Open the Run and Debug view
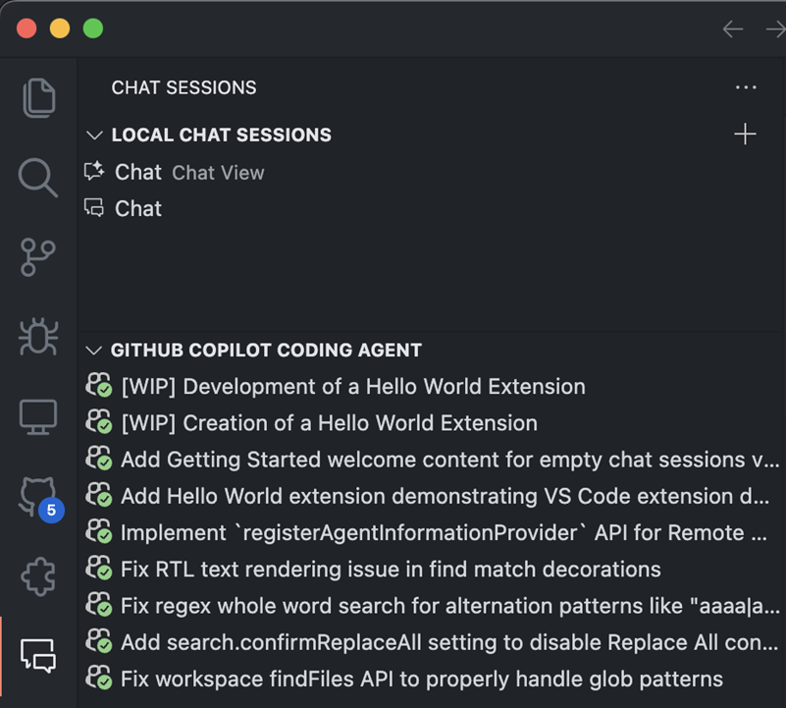Viewport: 786px width, 708px height. point(37,337)
